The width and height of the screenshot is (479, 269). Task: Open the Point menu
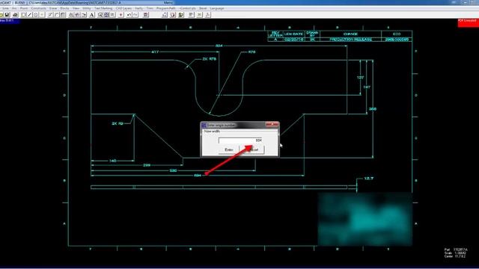(x=23, y=8)
